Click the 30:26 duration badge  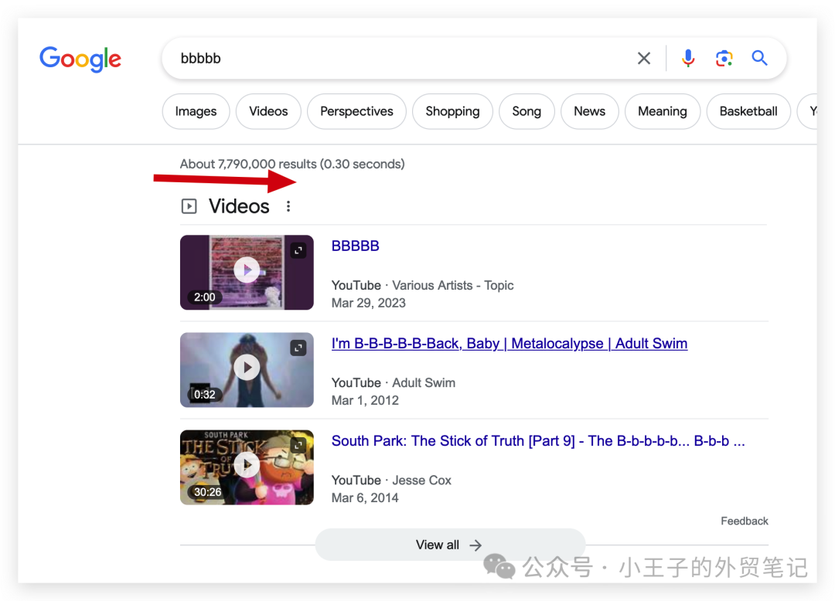coord(204,491)
